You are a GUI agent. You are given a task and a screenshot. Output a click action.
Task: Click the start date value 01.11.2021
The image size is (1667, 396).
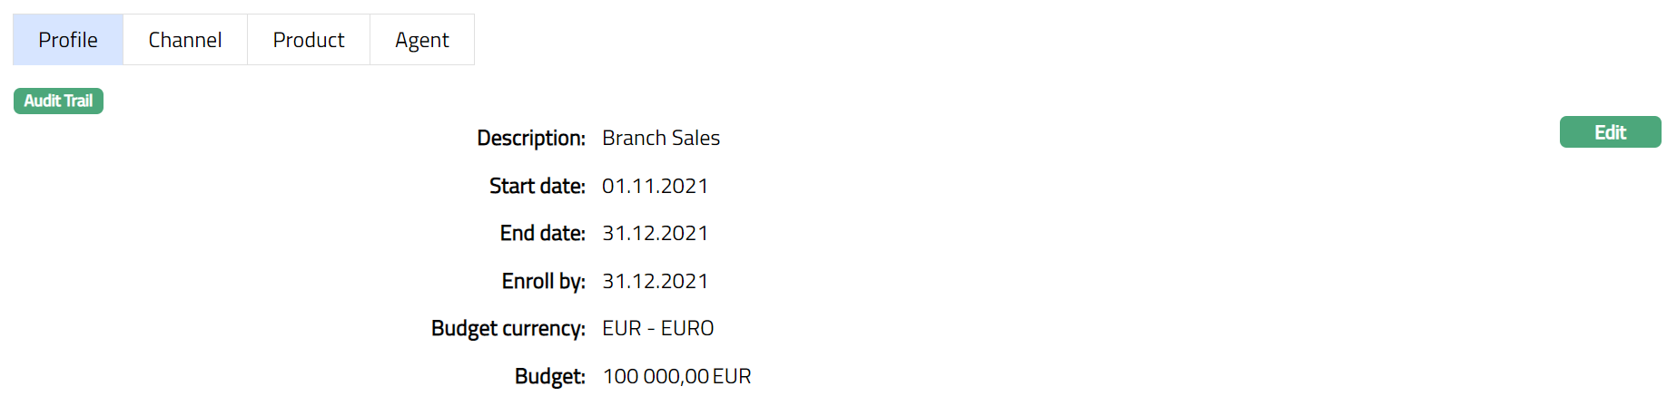pyautogui.click(x=655, y=186)
